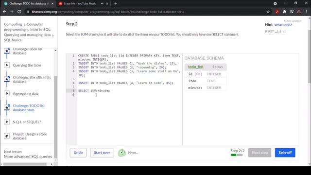311x175 pixels.
Task: Mute the YouTube Music tab audio icon
Action: point(102,3)
